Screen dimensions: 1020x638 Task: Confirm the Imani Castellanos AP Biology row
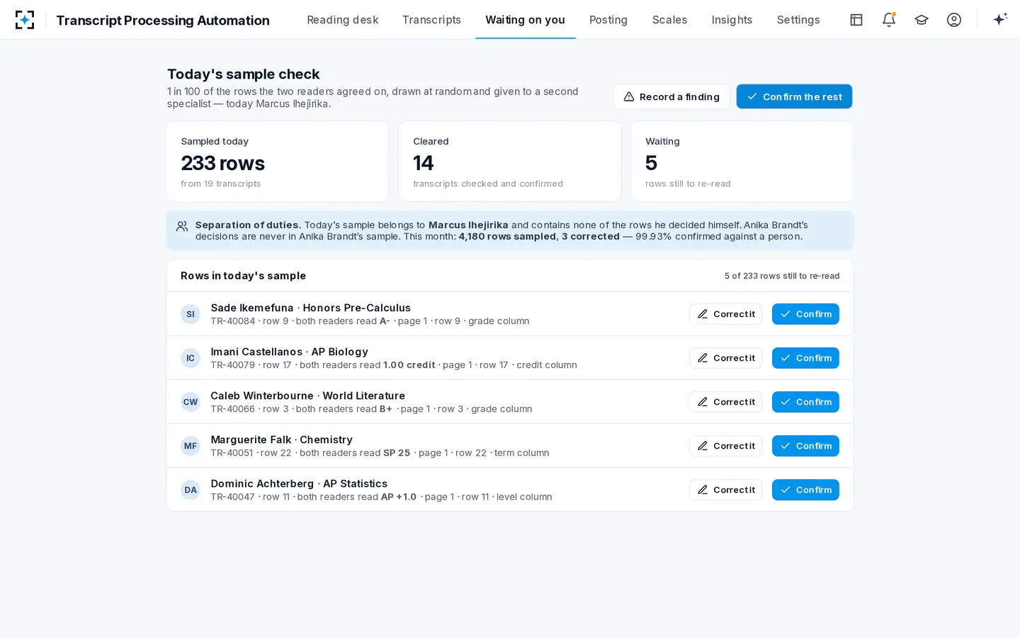805,358
